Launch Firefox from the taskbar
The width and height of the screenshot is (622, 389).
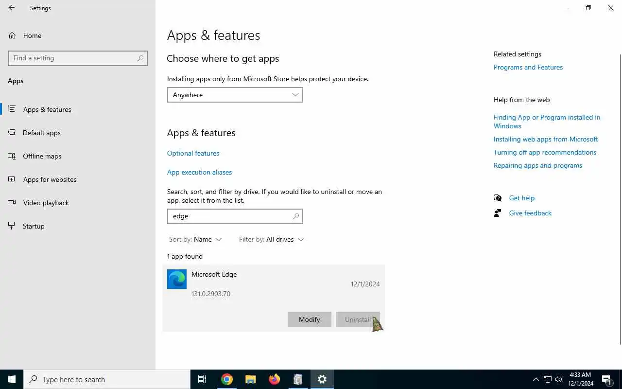point(274,379)
